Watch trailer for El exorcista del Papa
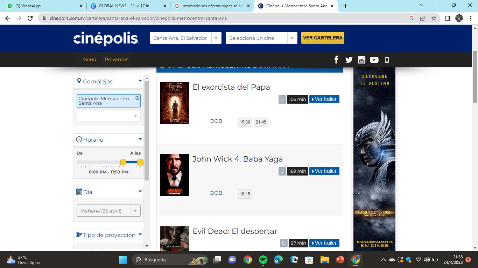478x268 pixels. [324, 99]
